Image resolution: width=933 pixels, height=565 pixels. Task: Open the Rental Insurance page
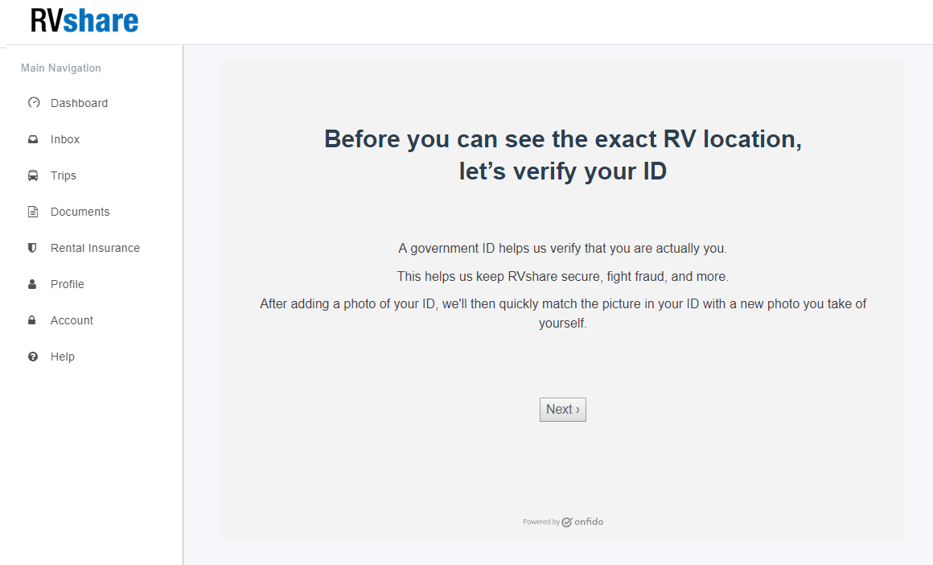[95, 248]
